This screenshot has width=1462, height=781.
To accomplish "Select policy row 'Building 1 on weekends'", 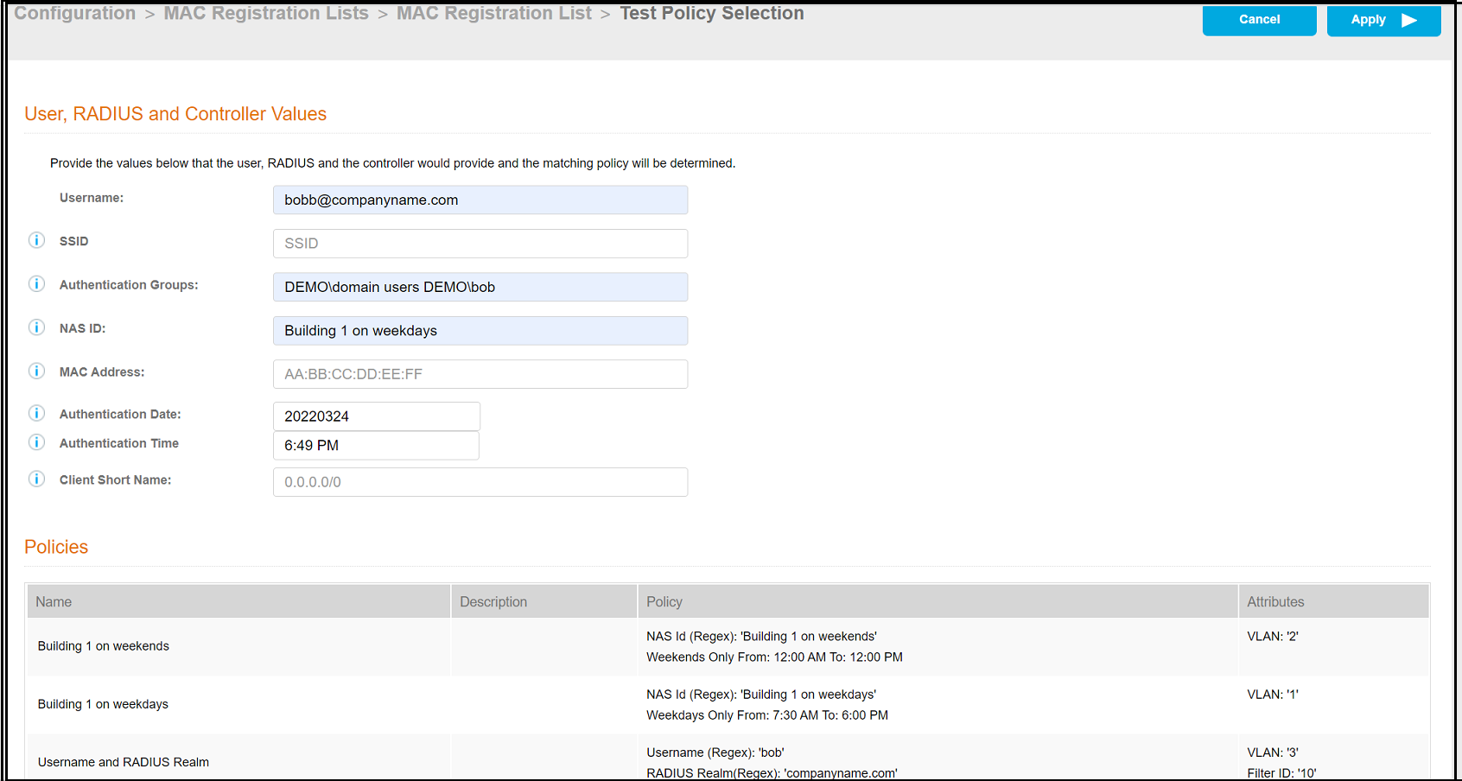I will pos(728,646).
